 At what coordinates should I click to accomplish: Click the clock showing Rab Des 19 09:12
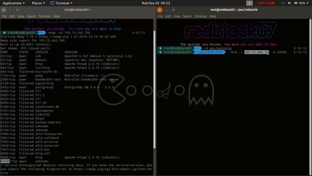pyautogui.click(x=156, y=3)
